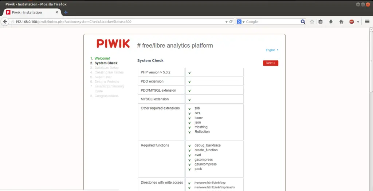Click the Super User step
This screenshot has width=373, height=191.
(103, 77)
